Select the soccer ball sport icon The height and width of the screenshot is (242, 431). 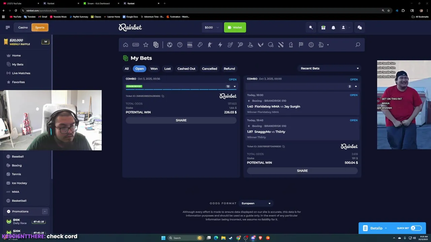coord(170,45)
